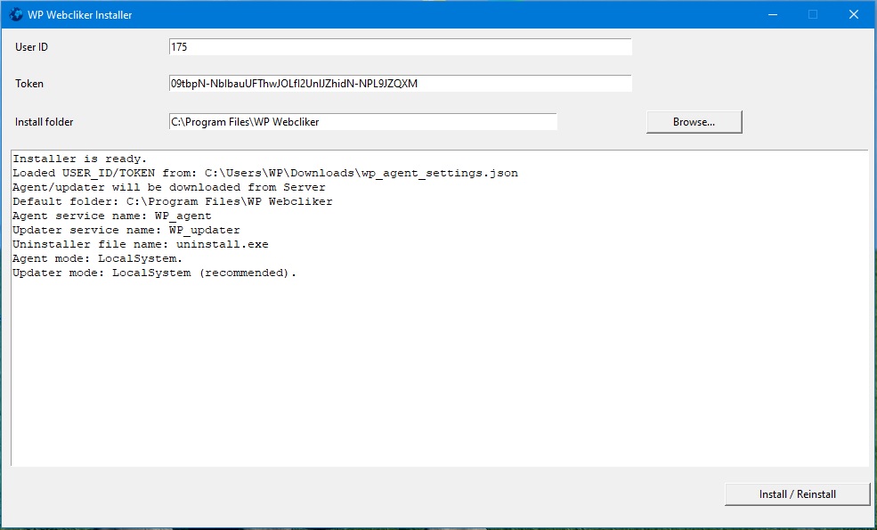Click into the Install folder path field

point(363,122)
